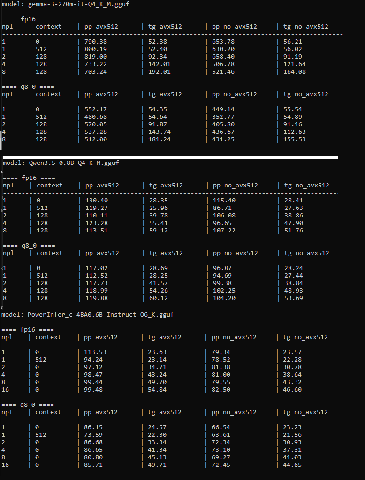Click the 449.14 pp no_avx512 value
Image resolution: width=365 pixels, height=480 pixels.
pyautogui.click(x=222, y=109)
